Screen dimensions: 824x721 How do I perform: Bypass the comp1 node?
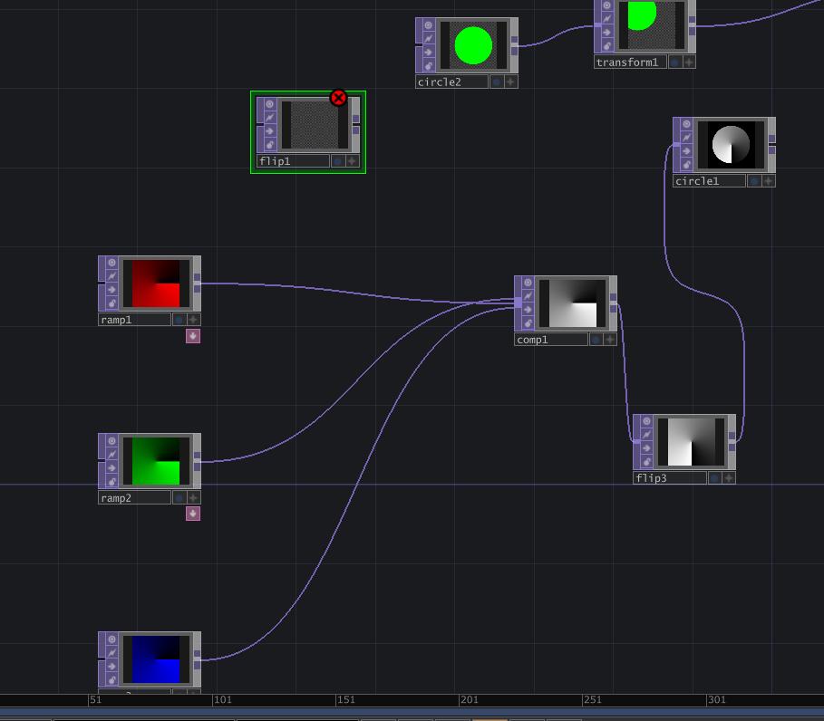[527, 310]
